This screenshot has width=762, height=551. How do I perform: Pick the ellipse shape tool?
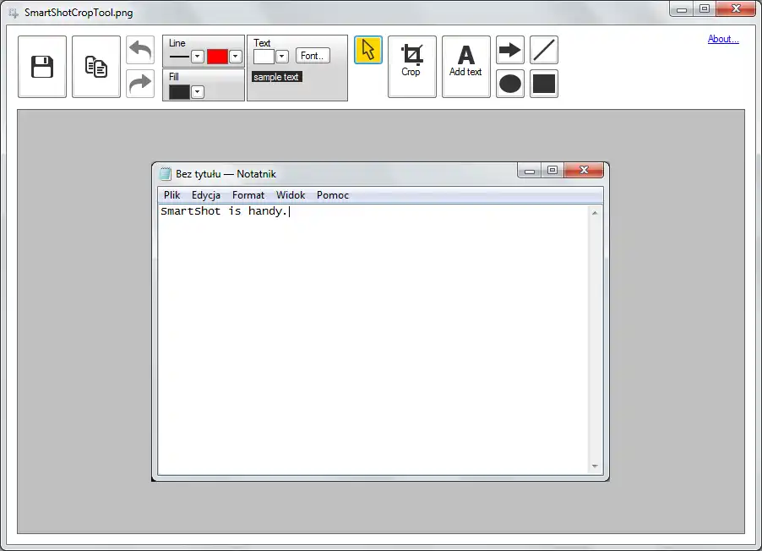pos(510,84)
